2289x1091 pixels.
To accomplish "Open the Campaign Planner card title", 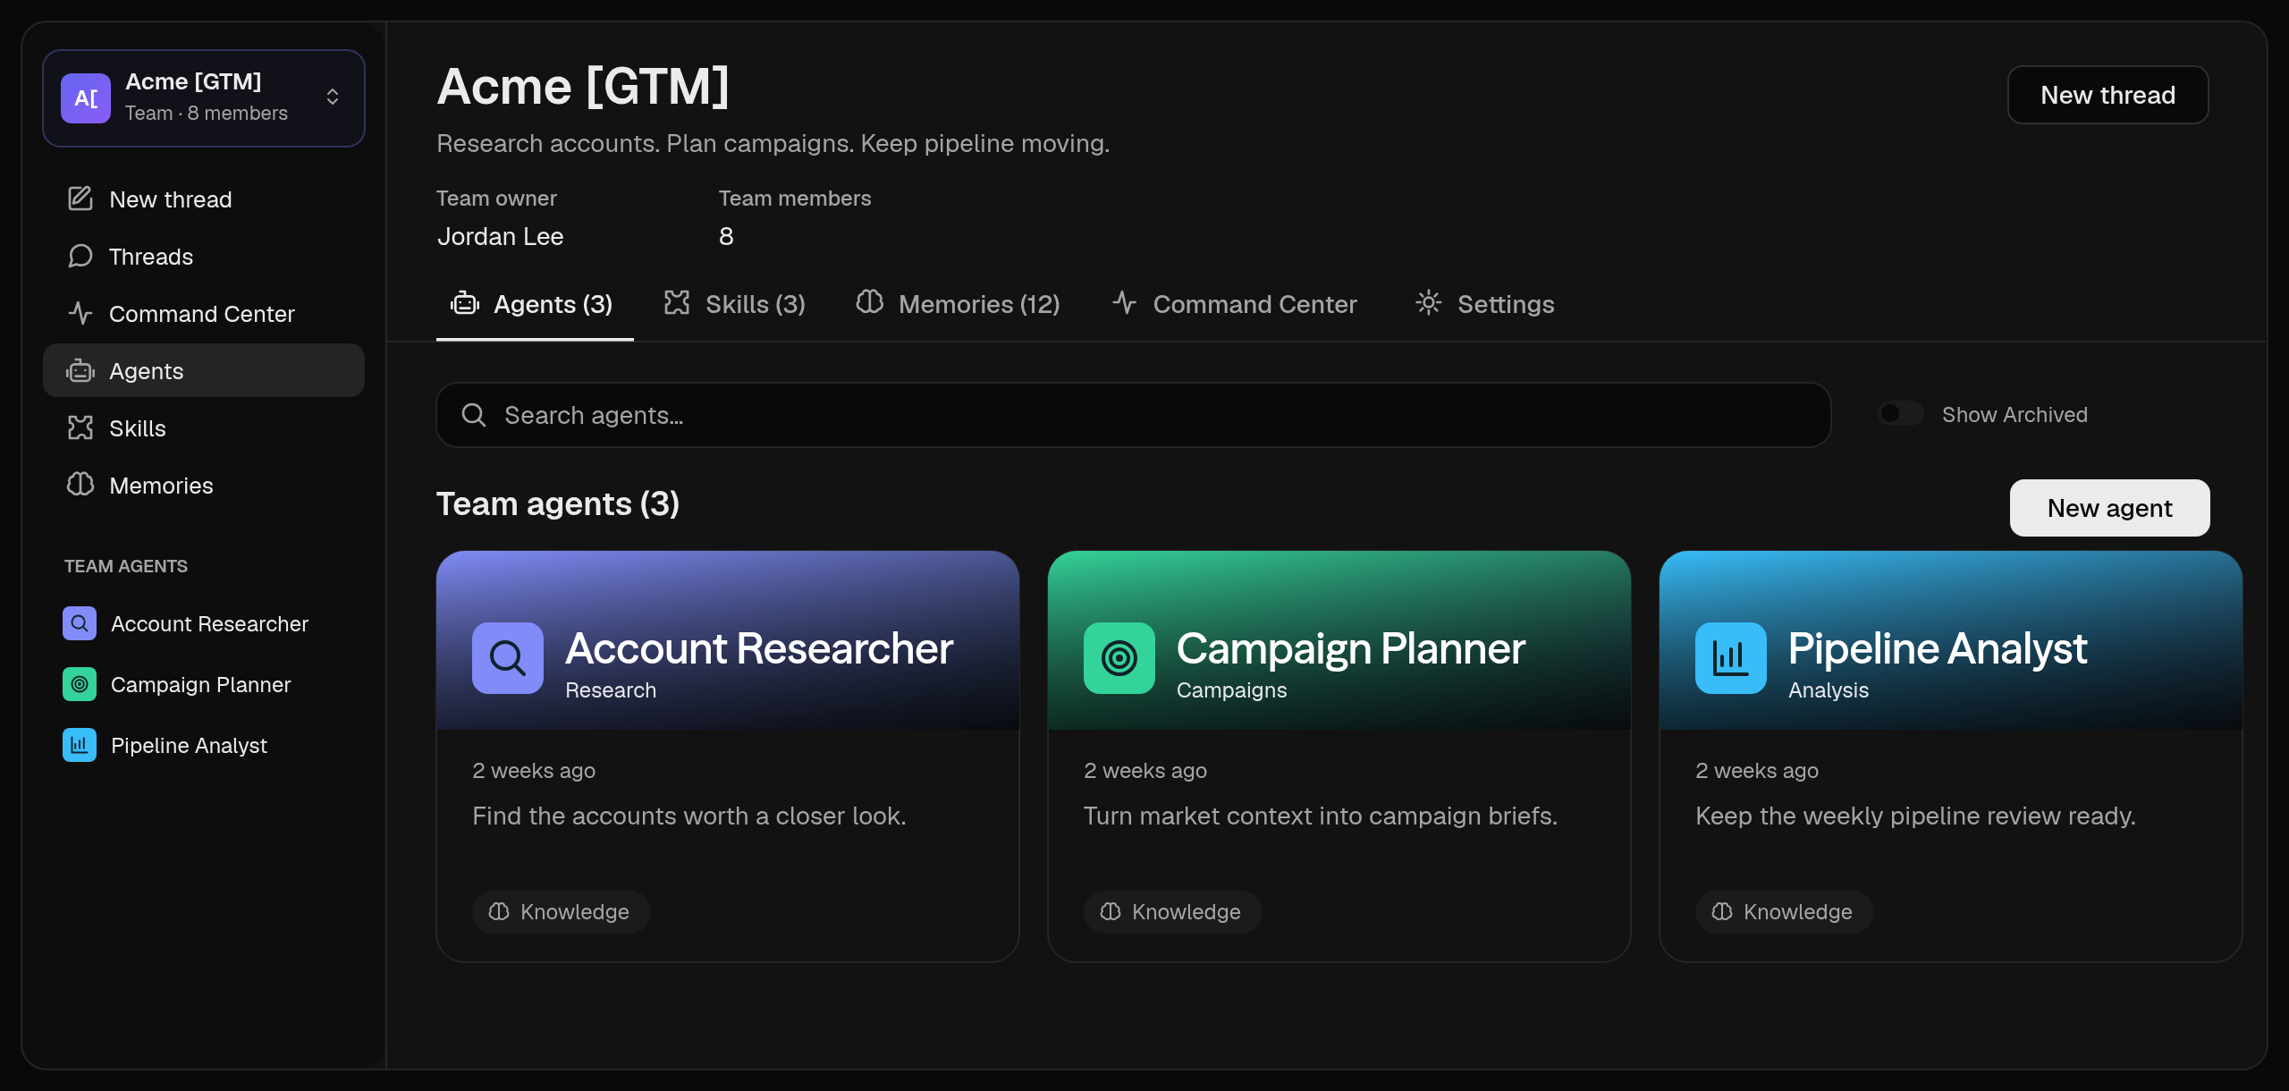I will tap(1351, 648).
